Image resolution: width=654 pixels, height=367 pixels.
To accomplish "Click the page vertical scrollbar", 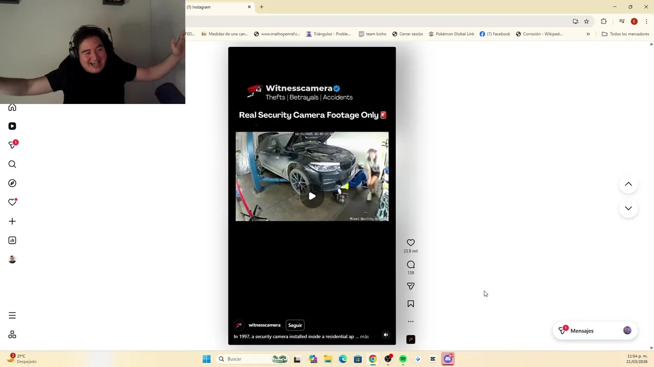I will click(x=651, y=195).
